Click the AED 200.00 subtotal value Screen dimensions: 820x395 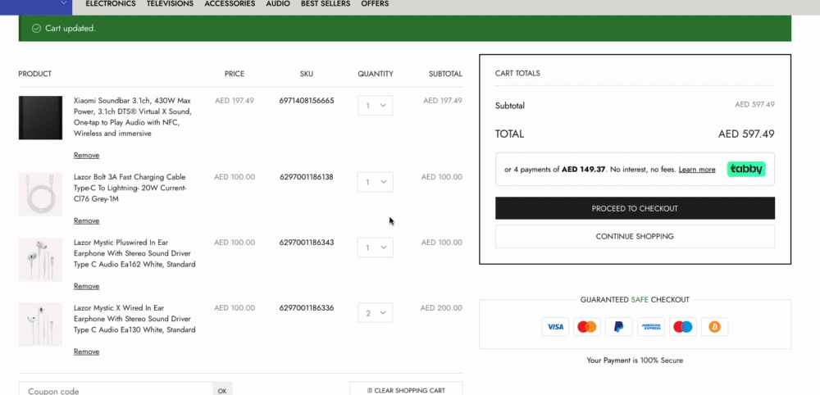tap(441, 308)
